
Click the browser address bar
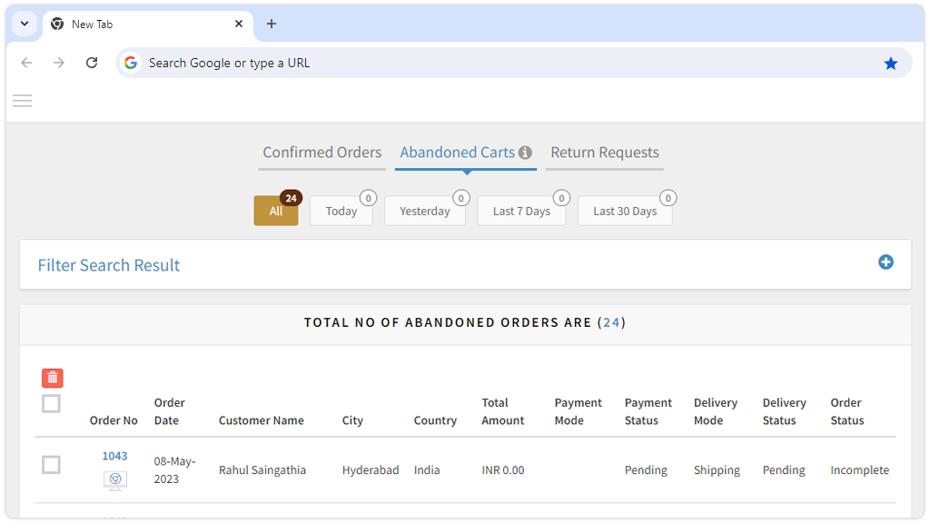coord(500,63)
